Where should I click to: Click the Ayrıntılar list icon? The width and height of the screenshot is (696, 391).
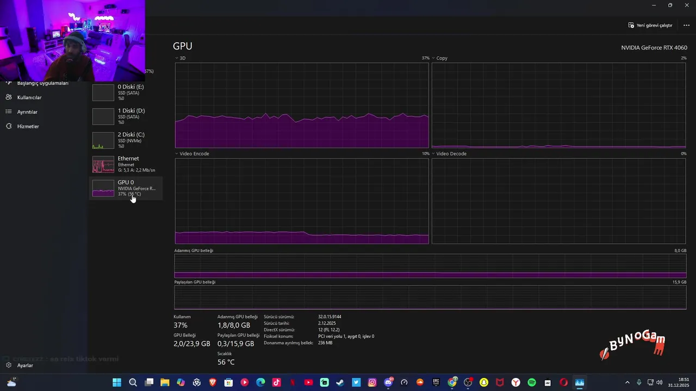[9, 112]
